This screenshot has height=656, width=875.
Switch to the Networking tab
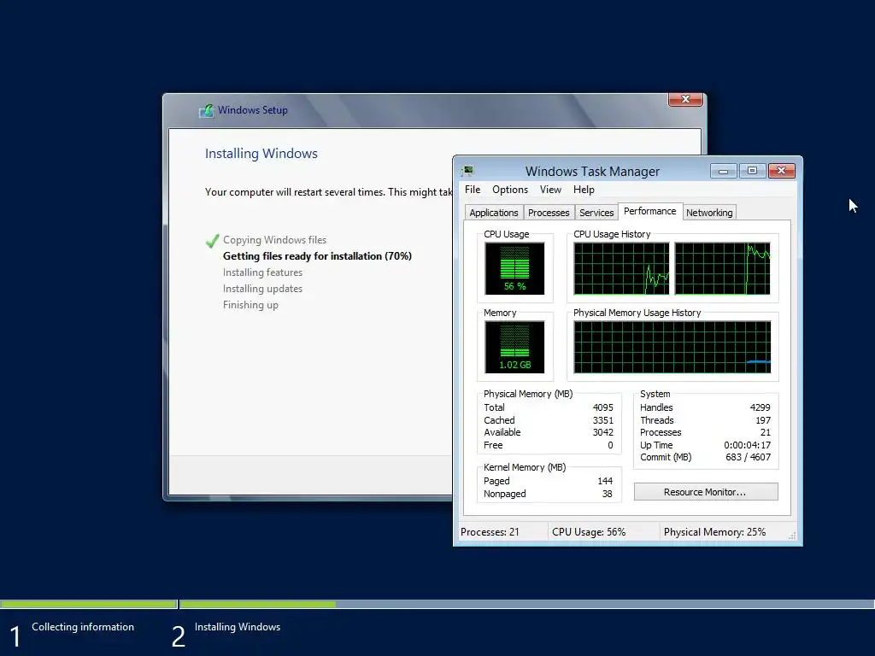point(709,213)
